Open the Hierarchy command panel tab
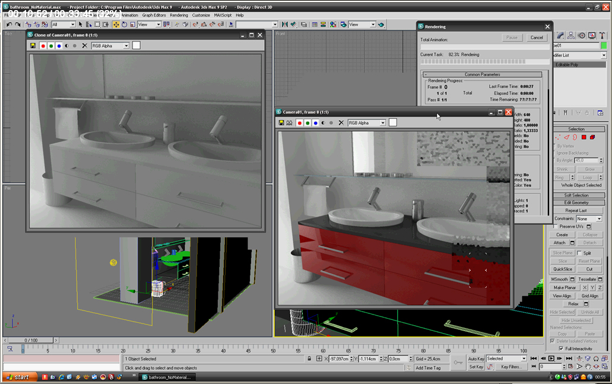Viewport: 612px width, 384px height. click(571, 36)
